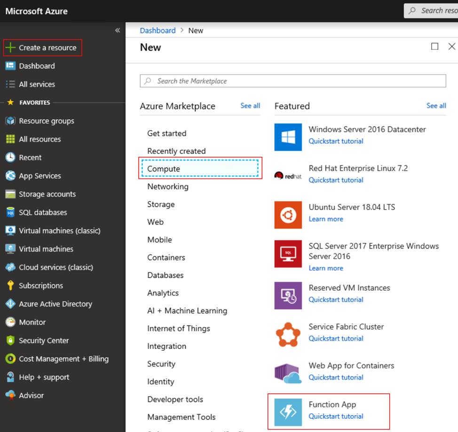This screenshot has height=432, width=458.
Task: Collapse the left sidebar with chevron
Action: (x=118, y=31)
